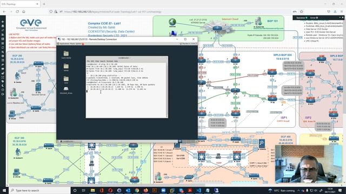Open System menu in remote desktop
Image resolution: width=346 pixels, height=194 pixels.
click(x=78, y=44)
